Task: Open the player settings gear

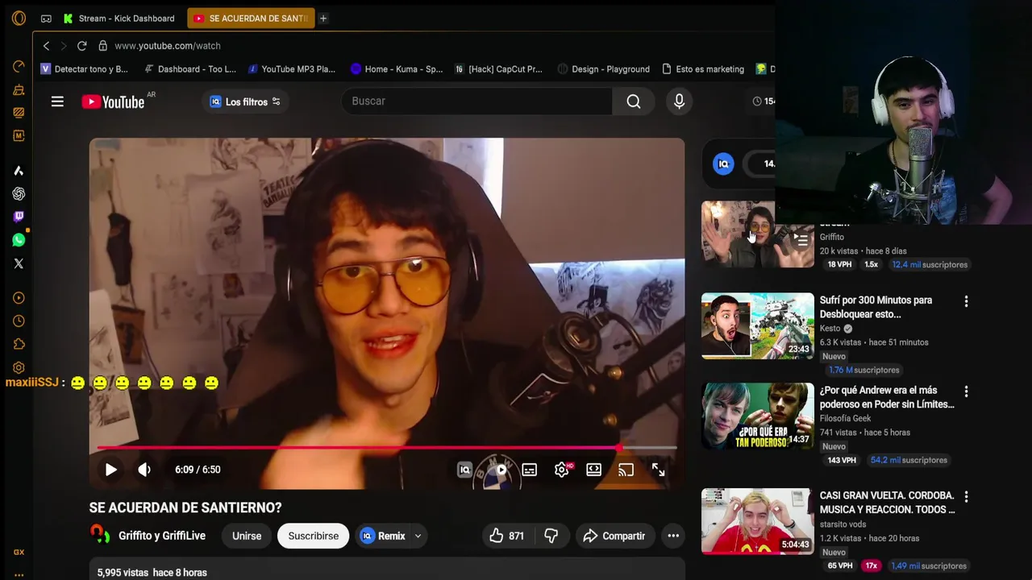Action: [562, 470]
